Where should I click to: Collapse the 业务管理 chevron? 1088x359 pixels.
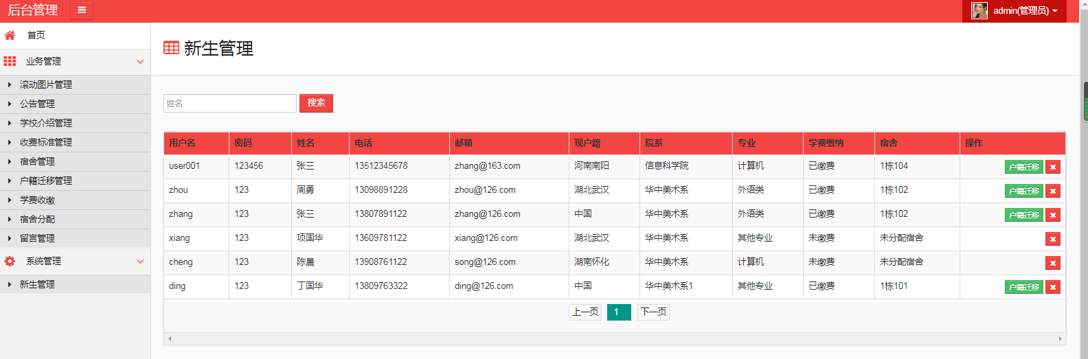[140, 62]
